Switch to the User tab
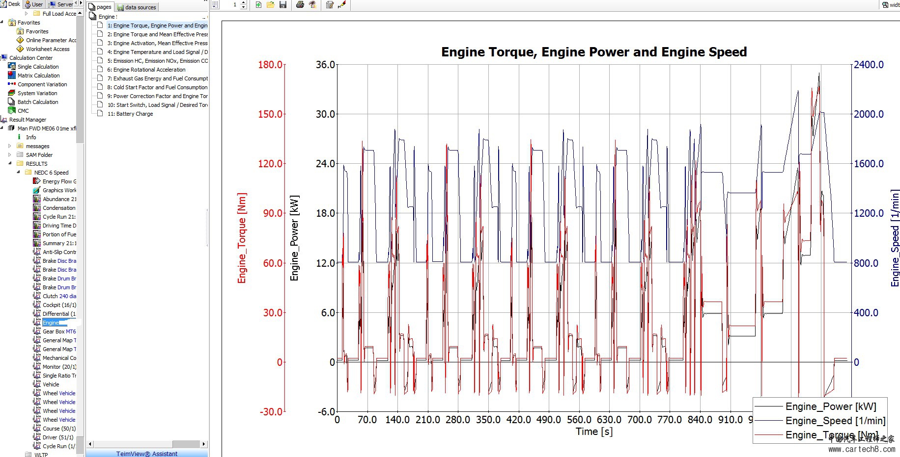The image size is (900, 457). tap(34, 4)
